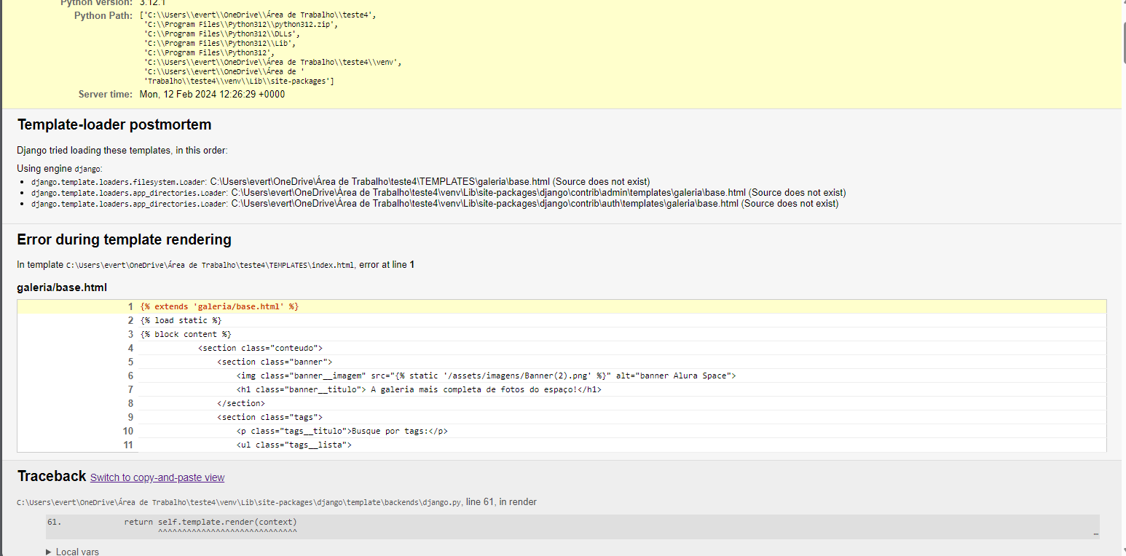The image size is (1126, 556).
Task: Click the filesystem.Loader template path entry
Action: click(x=341, y=181)
